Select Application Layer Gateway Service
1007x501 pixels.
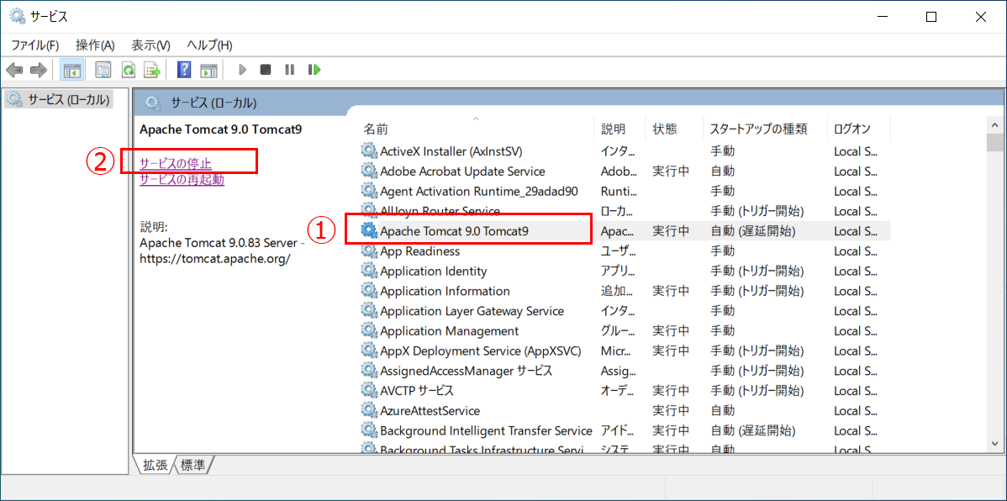625,311
